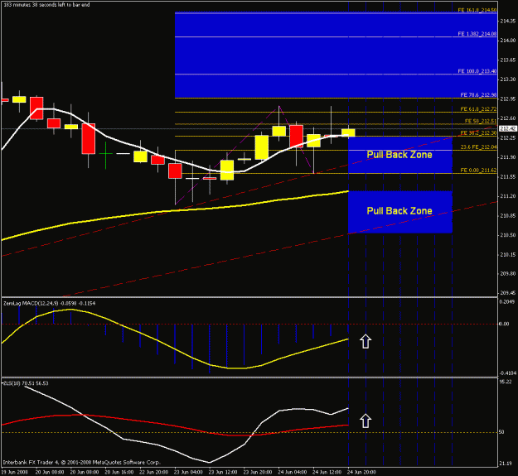Click the 209.80 price axis value

[508, 274]
